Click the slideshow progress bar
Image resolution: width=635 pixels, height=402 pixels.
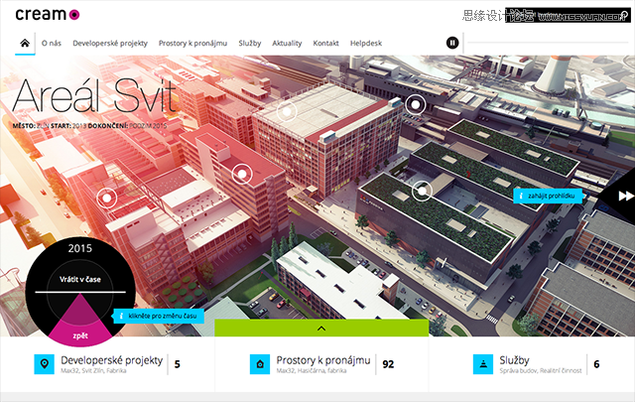pyautogui.click(x=548, y=42)
